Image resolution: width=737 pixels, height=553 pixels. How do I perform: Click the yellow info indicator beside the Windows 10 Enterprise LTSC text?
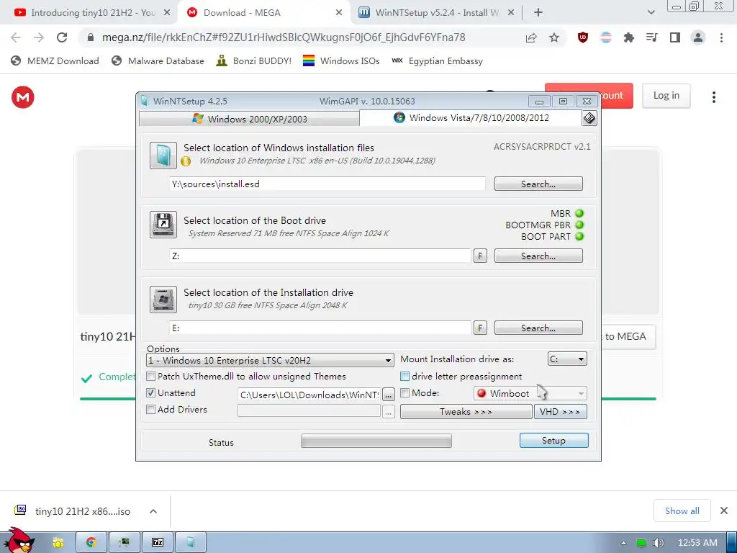click(x=186, y=161)
